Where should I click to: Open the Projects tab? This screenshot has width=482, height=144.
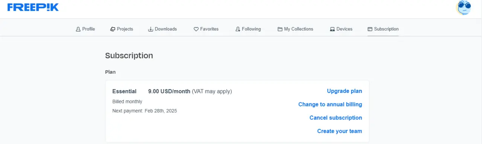[x=122, y=29]
